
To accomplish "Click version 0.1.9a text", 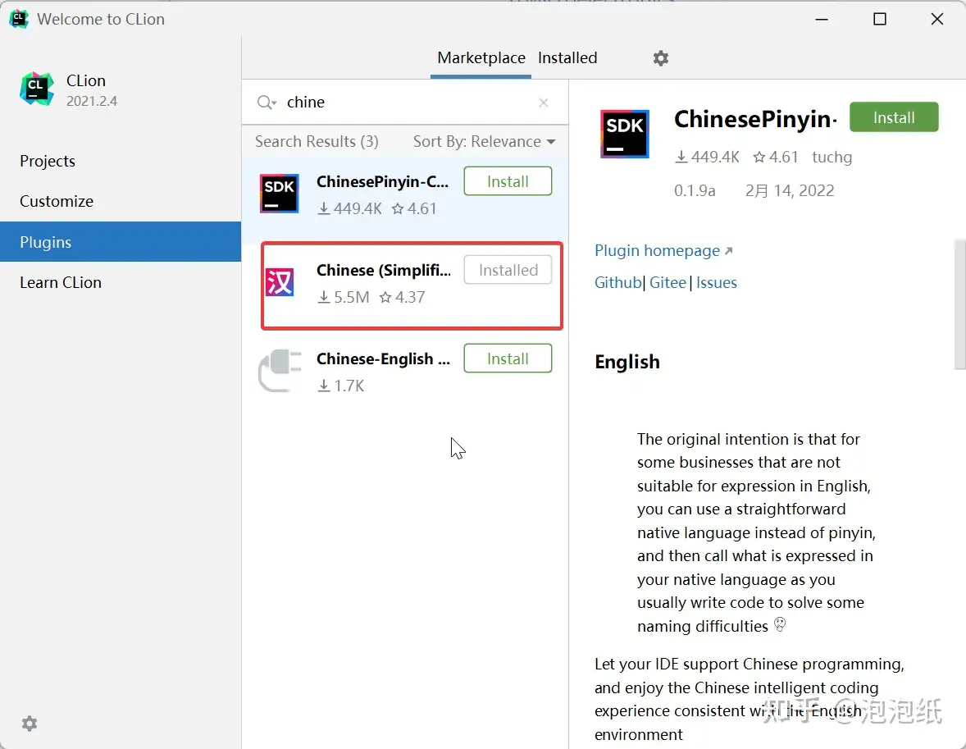I will coord(695,190).
